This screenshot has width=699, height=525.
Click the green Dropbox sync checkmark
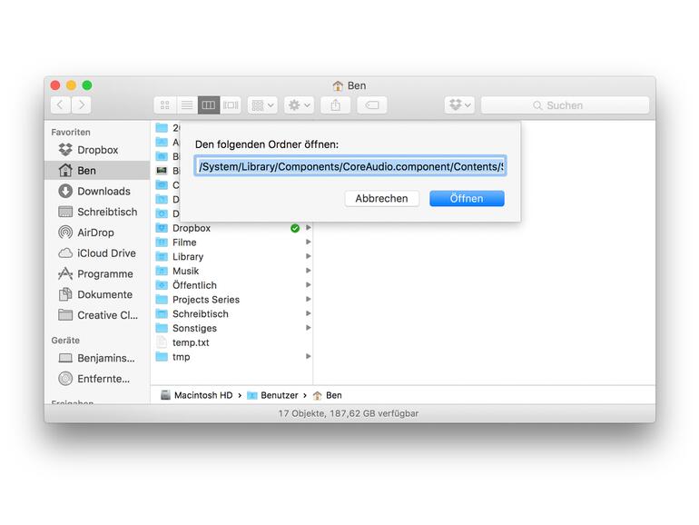pyautogui.click(x=295, y=228)
